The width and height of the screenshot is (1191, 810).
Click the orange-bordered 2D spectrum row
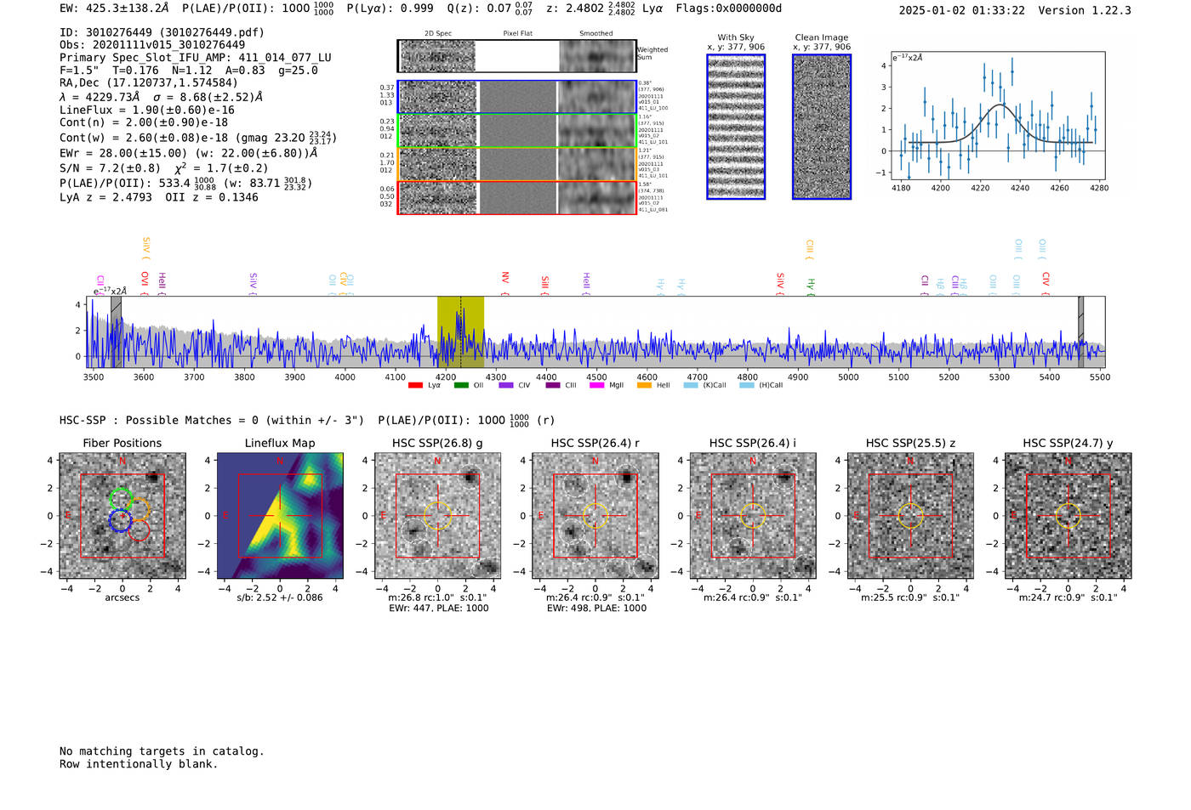516,164
